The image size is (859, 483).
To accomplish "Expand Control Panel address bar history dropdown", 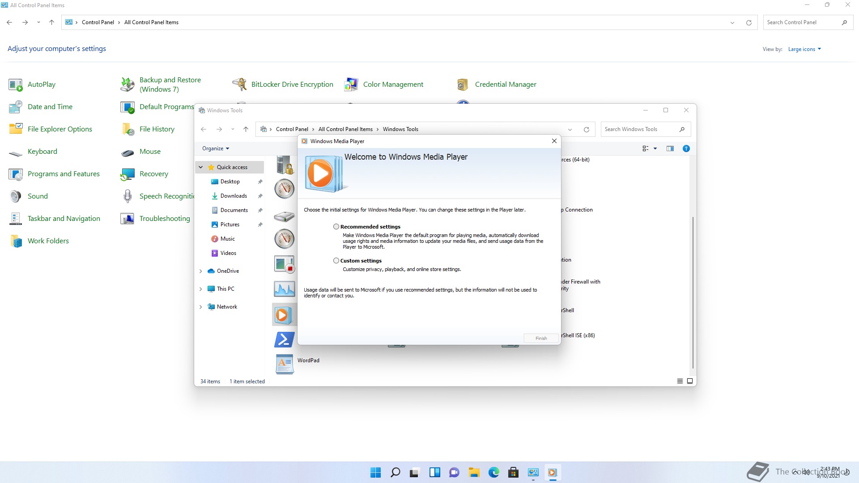I will point(732,22).
